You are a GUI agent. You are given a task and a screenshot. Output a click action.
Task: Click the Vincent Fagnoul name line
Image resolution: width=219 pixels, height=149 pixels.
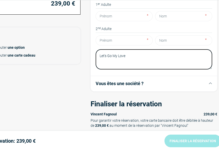click(x=104, y=114)
